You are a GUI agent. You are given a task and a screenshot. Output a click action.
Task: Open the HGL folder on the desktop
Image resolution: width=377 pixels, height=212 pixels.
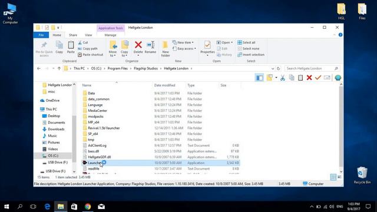pos(341,11)
